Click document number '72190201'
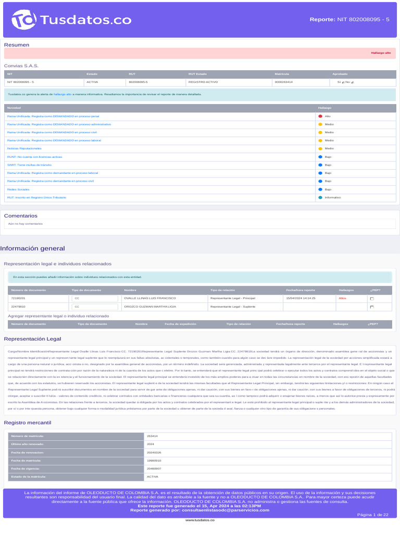400x533 pixels. (x=18, y=298)
